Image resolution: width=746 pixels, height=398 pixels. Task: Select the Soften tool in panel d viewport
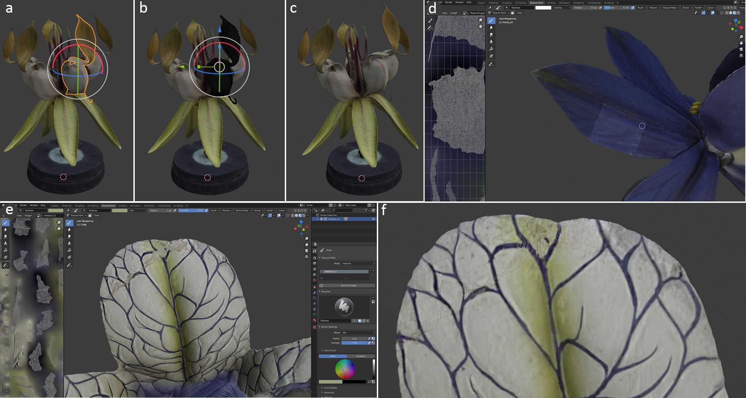point(491,28)
